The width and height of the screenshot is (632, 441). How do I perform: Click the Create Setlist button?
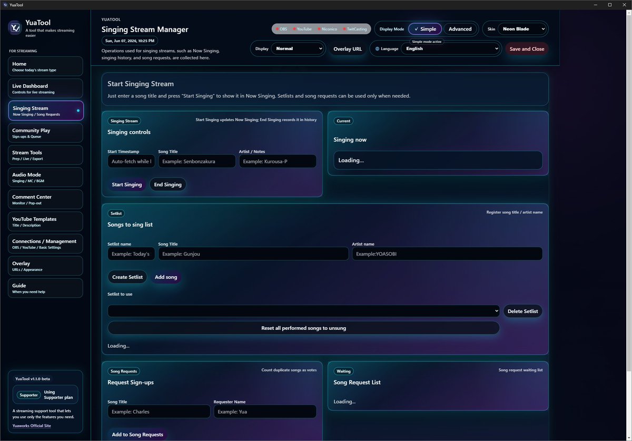(x=127, y=277)
